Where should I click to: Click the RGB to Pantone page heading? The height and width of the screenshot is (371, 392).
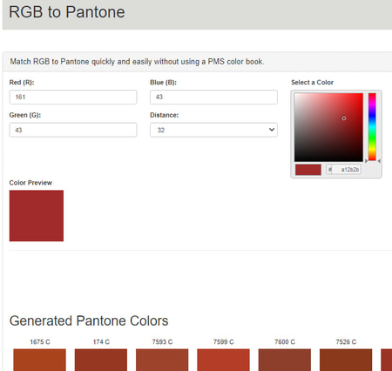[67, 12]
